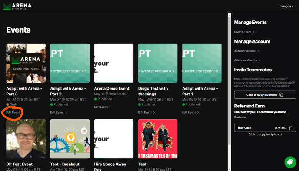299x171 pixels.
Task: Click the Hire Space Away Day title
Action: [x=110, y=167]
